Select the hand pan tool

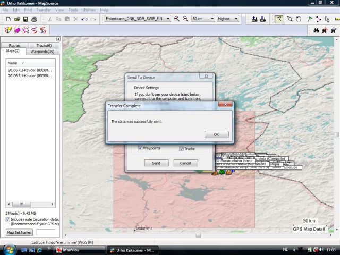point(299,19)
